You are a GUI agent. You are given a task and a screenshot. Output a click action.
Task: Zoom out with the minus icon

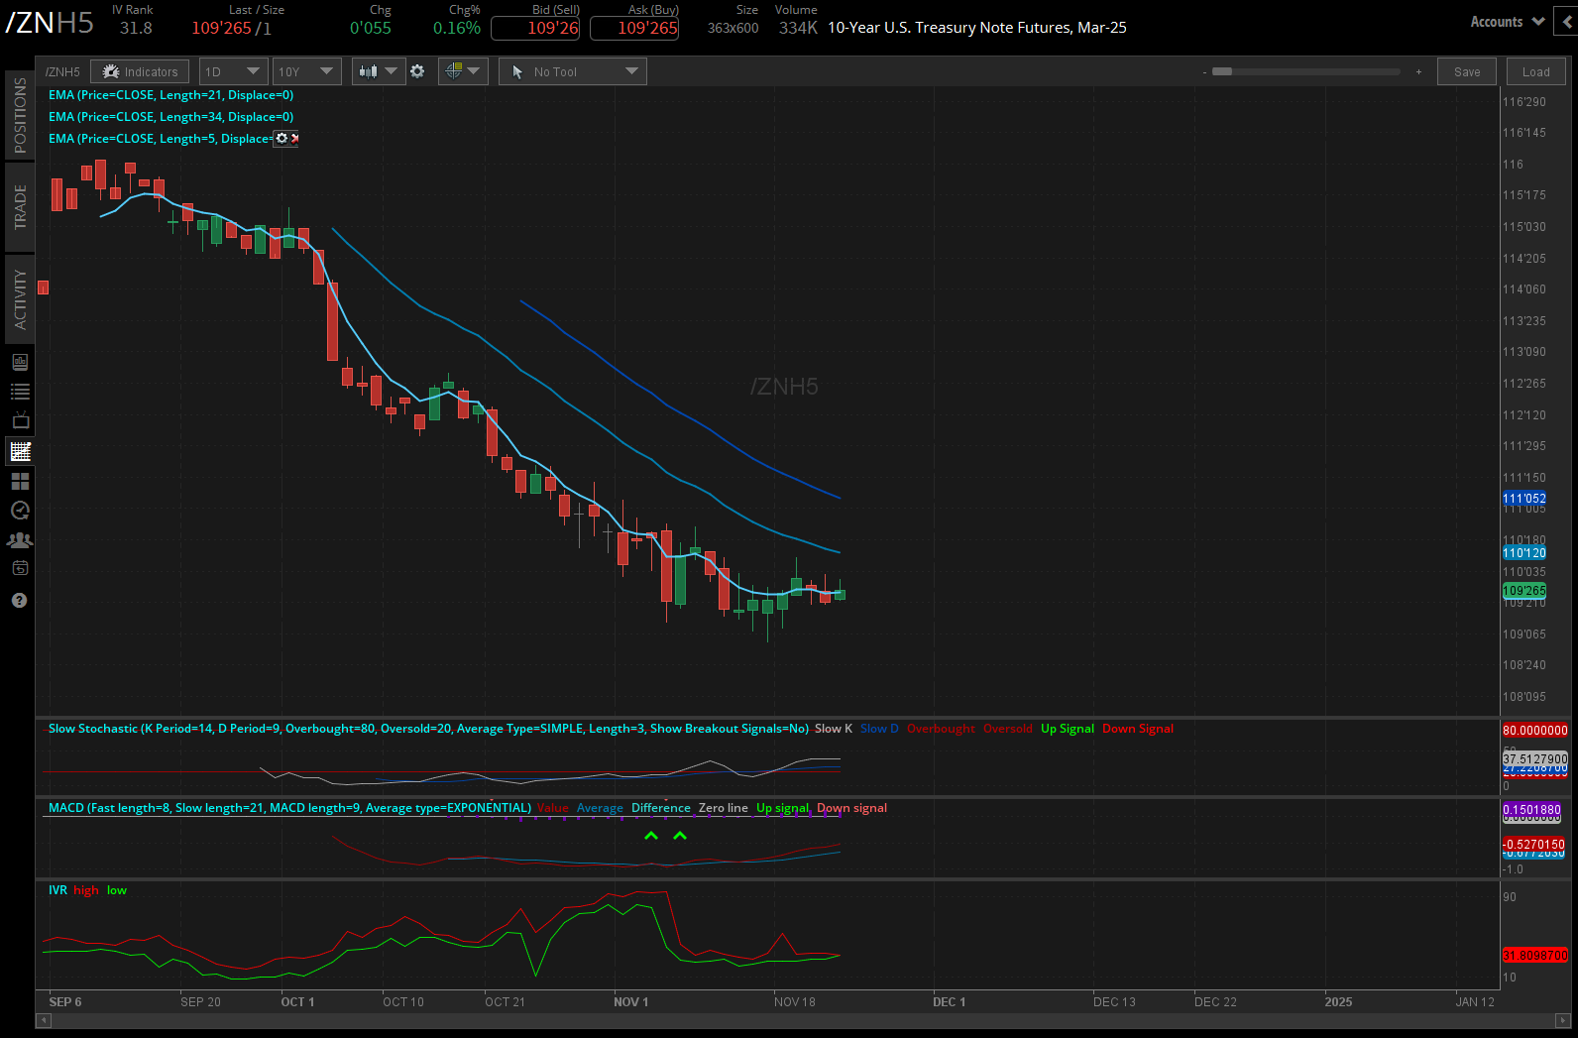(1204, 72)
